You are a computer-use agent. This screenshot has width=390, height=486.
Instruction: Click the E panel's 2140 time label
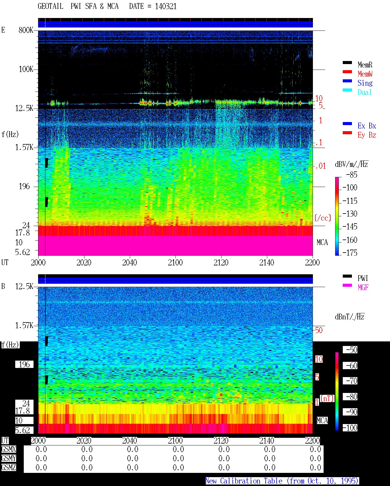267,262
